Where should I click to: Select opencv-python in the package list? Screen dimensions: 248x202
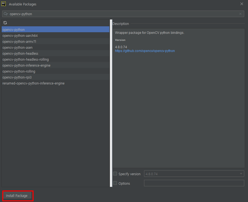click(55, 30)
